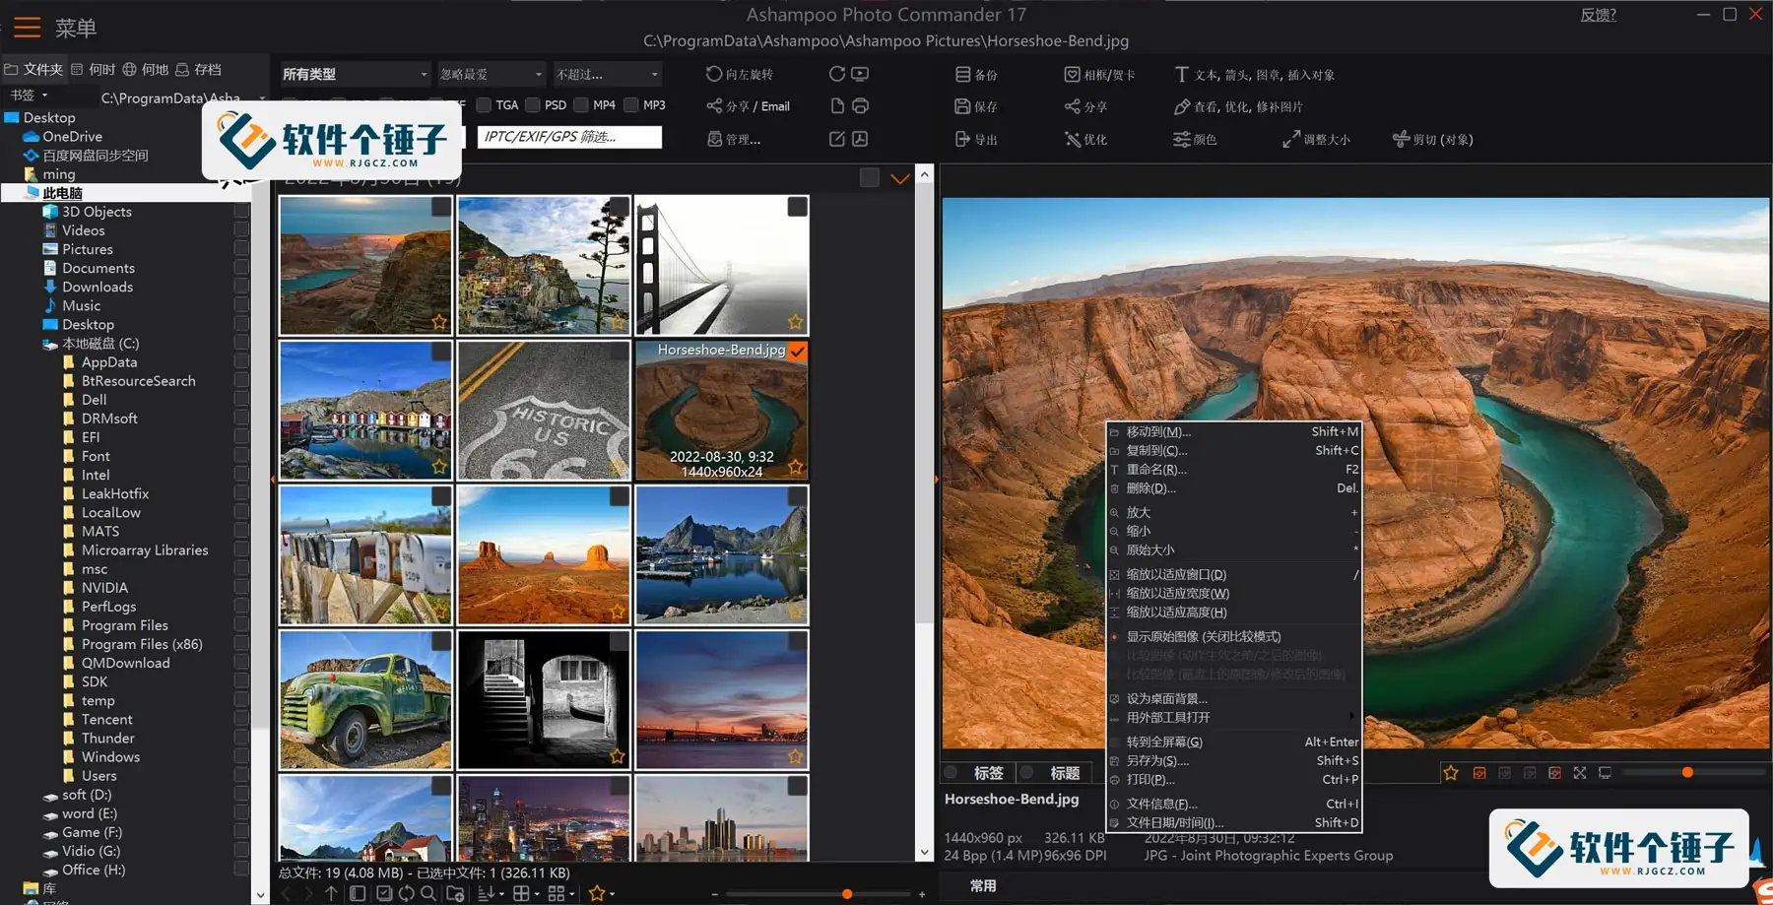Click the rotate right icon
Viewport: 1773px width, 905px height.
[836, 74]
